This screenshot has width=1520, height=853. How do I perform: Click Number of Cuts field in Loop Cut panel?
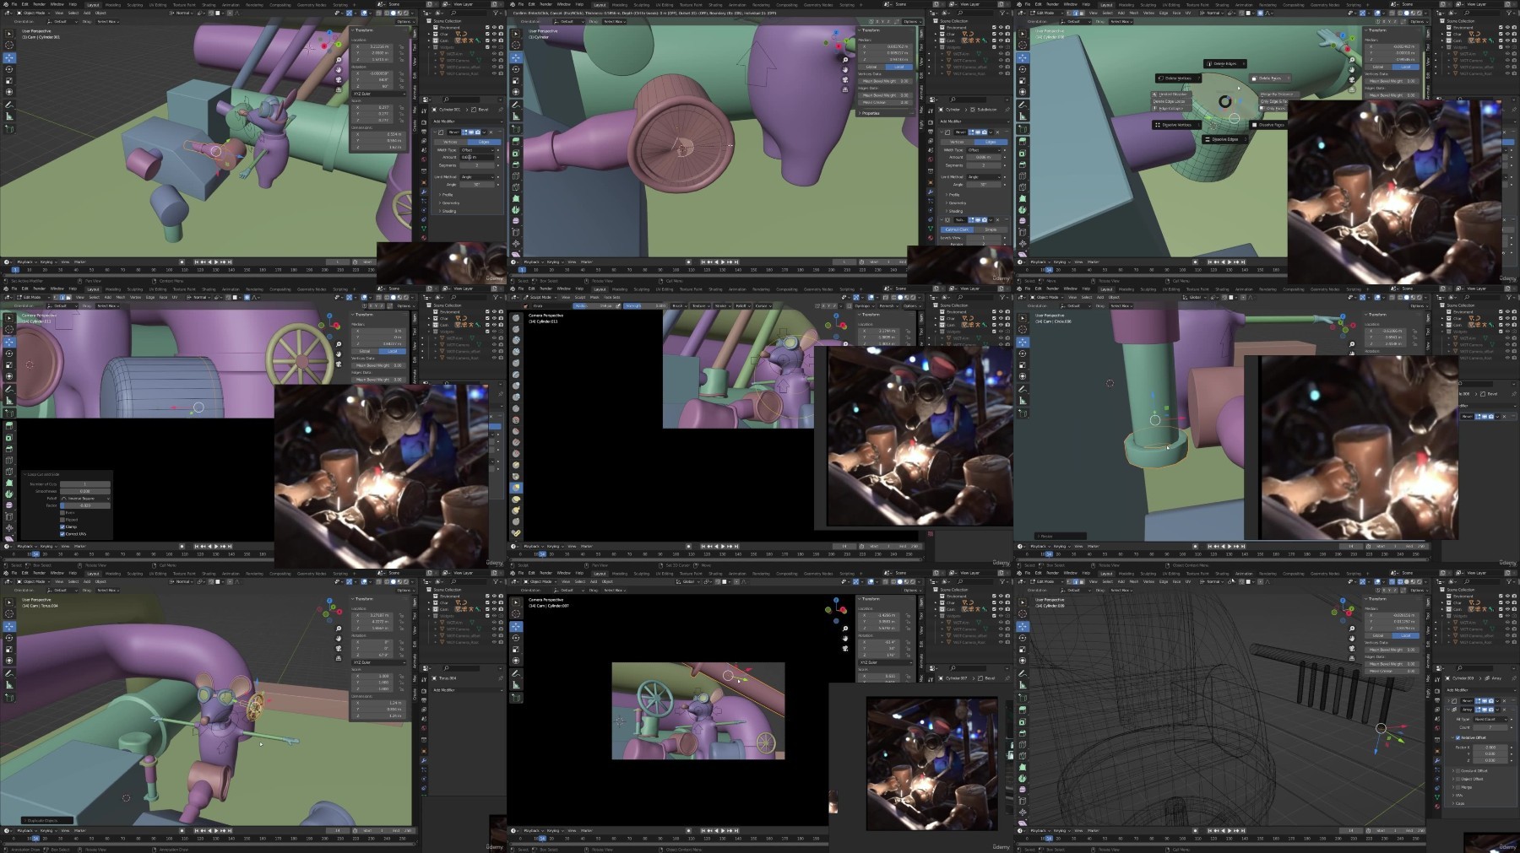(x=84, y=484)
